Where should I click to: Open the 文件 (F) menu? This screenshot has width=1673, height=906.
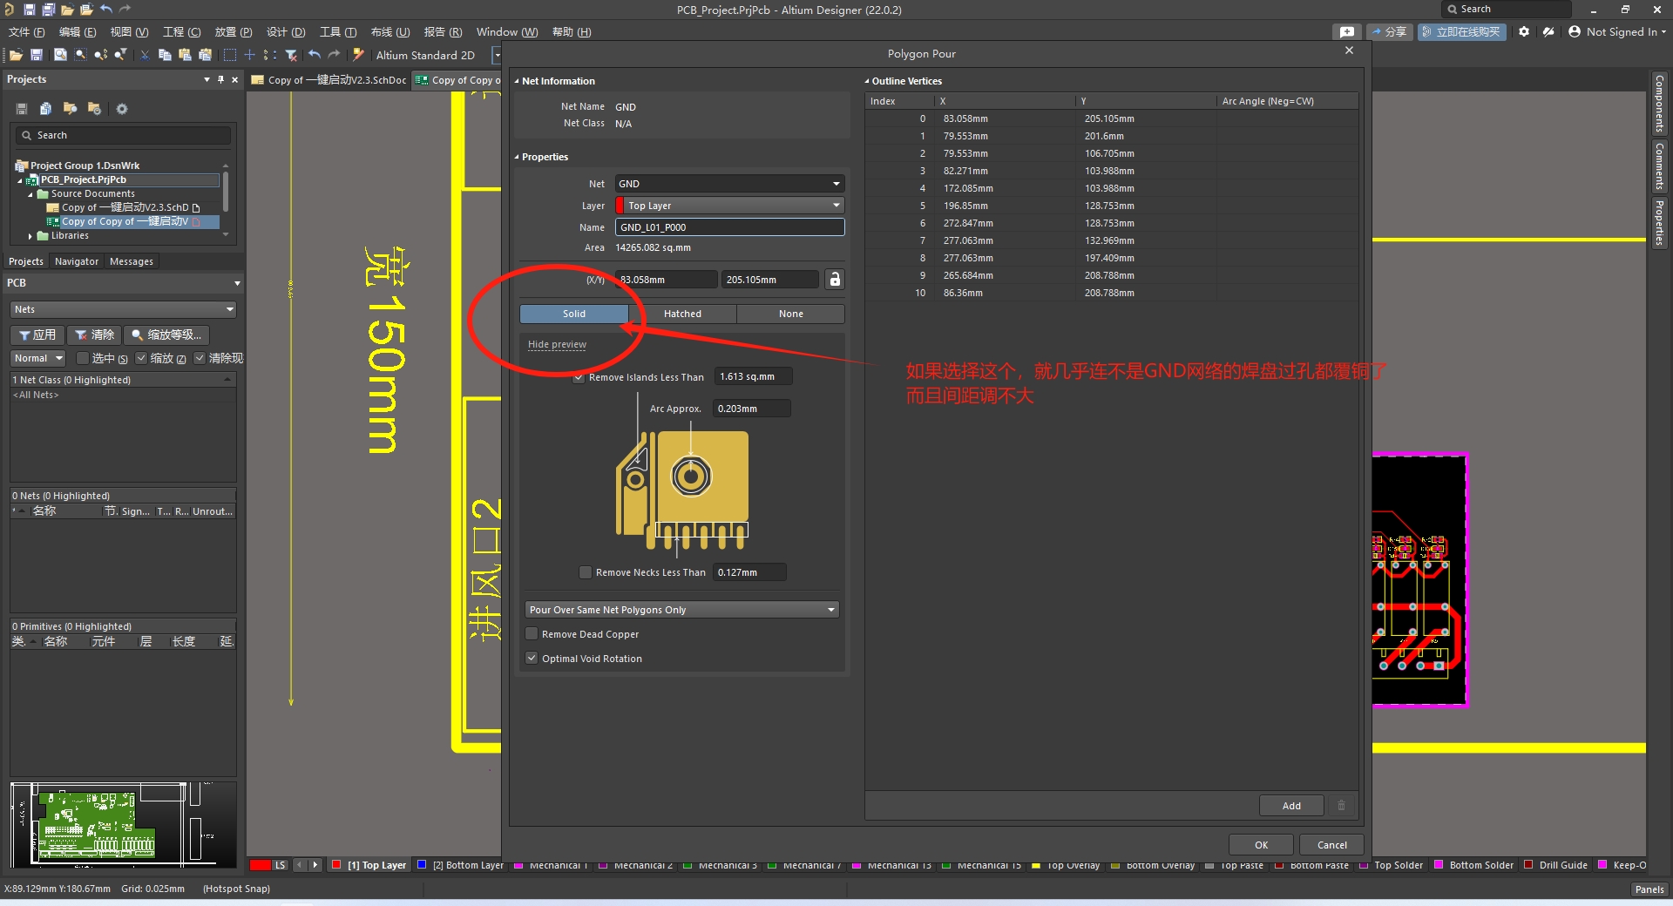tap(26, 32)
